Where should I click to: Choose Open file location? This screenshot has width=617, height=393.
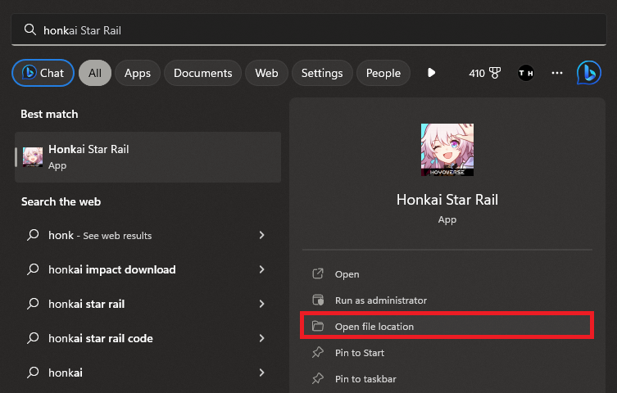(x=374, y=327)
